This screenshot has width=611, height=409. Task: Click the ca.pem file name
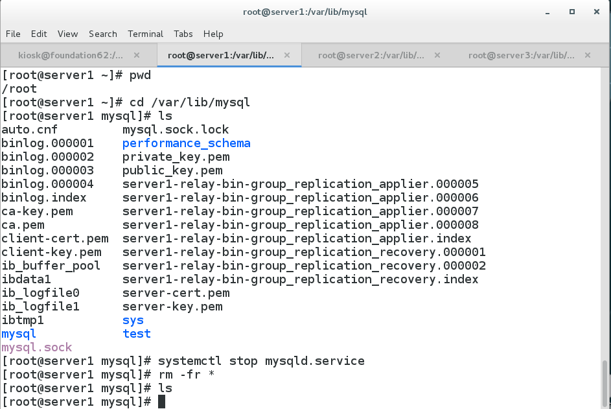[23, 225]
